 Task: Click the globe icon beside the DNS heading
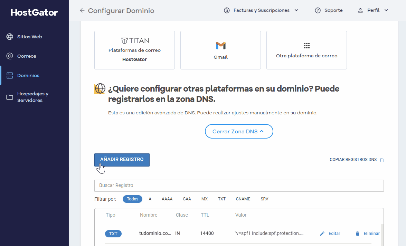pos(100,88)
